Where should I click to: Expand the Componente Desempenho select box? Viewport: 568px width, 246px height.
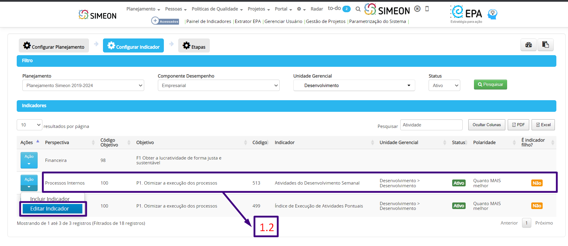click(218, 85)
